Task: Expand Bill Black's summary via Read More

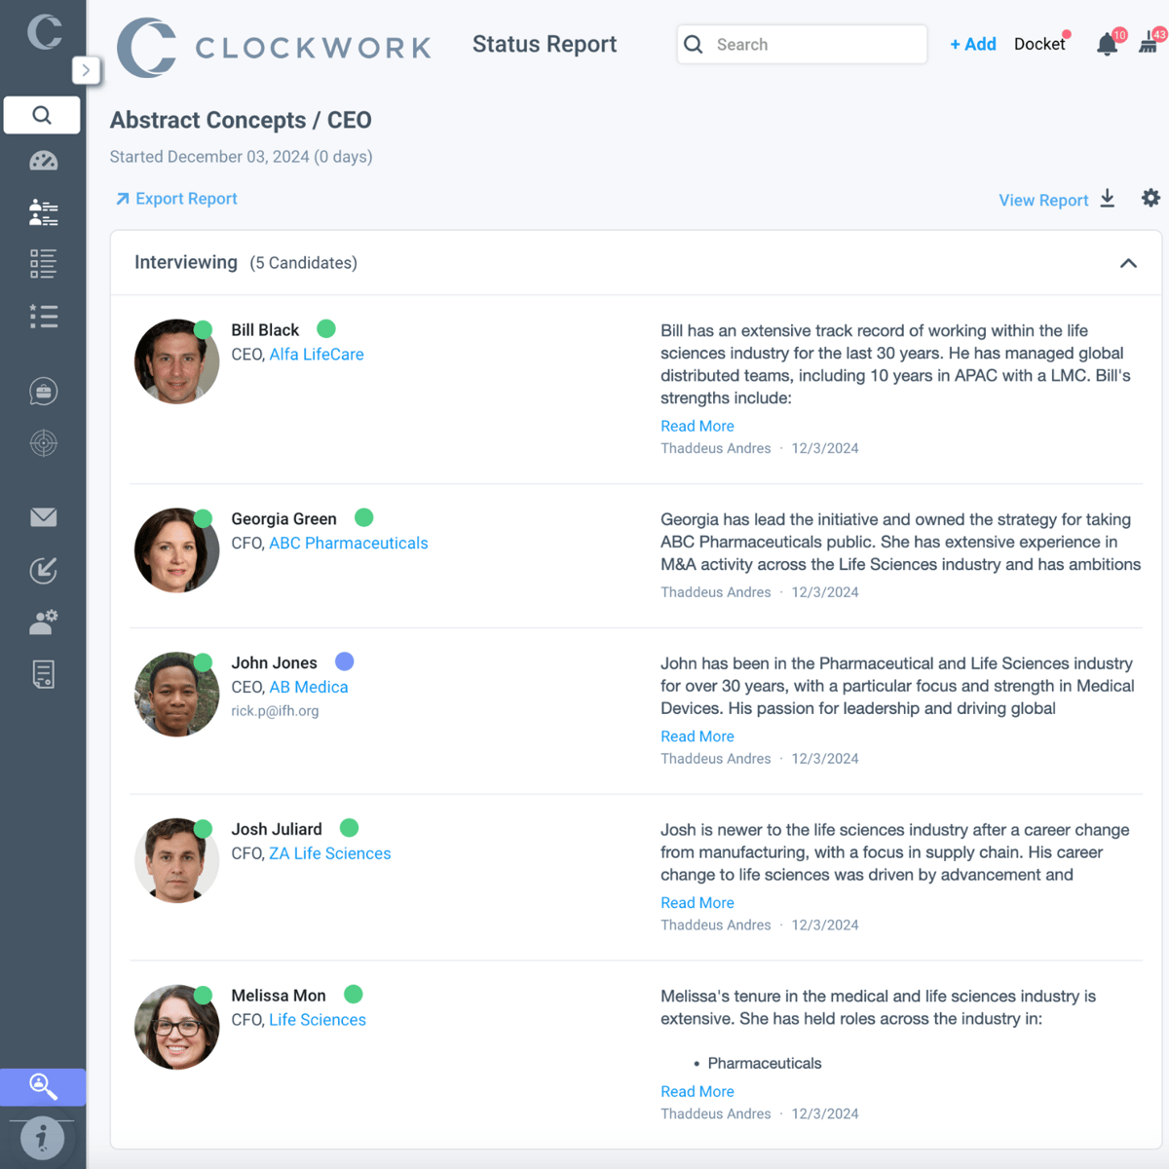Action: tap(697, 426)
